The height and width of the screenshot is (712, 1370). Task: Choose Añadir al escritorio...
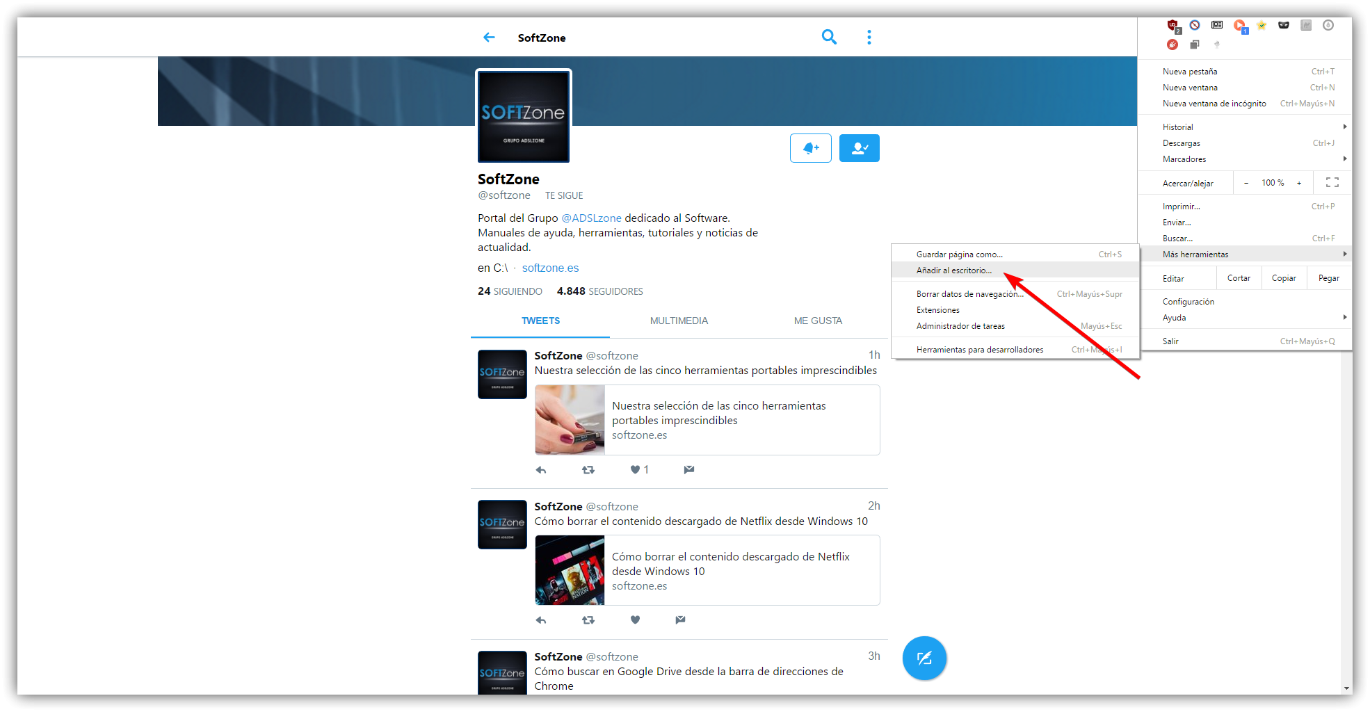pos(1015,270)
